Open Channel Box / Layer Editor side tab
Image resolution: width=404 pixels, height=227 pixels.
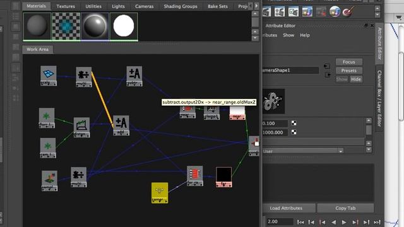379,98
